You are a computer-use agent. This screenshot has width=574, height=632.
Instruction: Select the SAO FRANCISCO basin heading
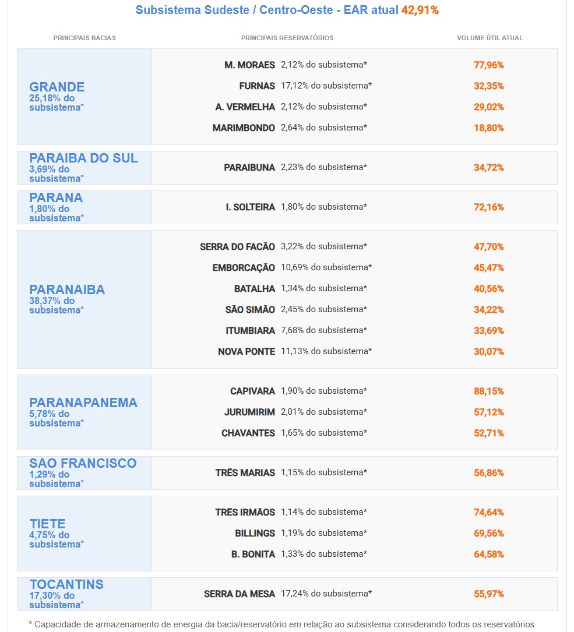(83, 464)
